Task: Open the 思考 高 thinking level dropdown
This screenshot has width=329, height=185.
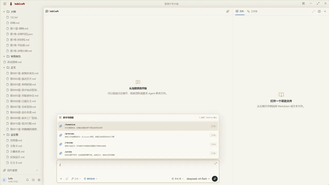Action: tap(178, 179)
